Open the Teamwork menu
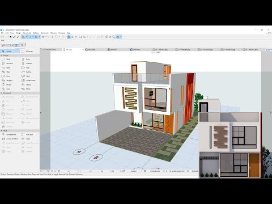This screenshot has height=204, width=272. [x=45, y=33]
